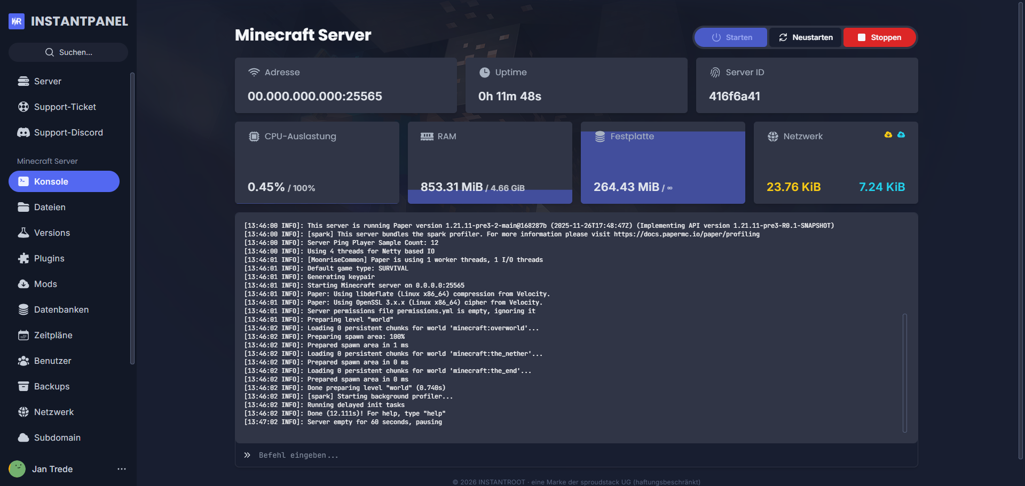Click the Zeitpläne calendar icon
The image size is (1025, 486).
tap(23, 335)
